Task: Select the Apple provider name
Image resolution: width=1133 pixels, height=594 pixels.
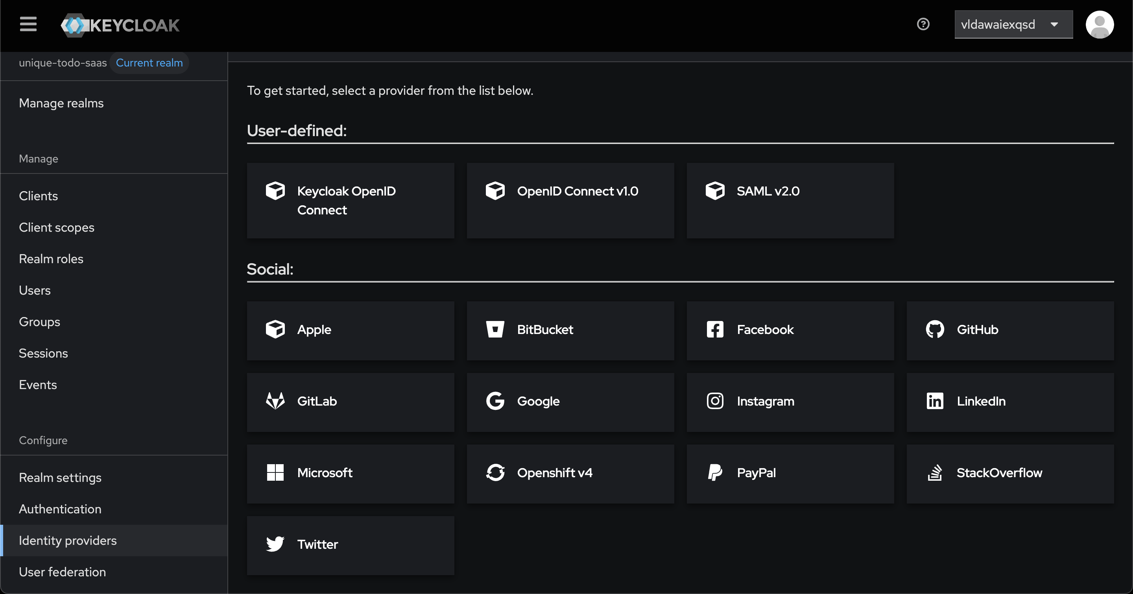Action: click(x=314, y=329)
